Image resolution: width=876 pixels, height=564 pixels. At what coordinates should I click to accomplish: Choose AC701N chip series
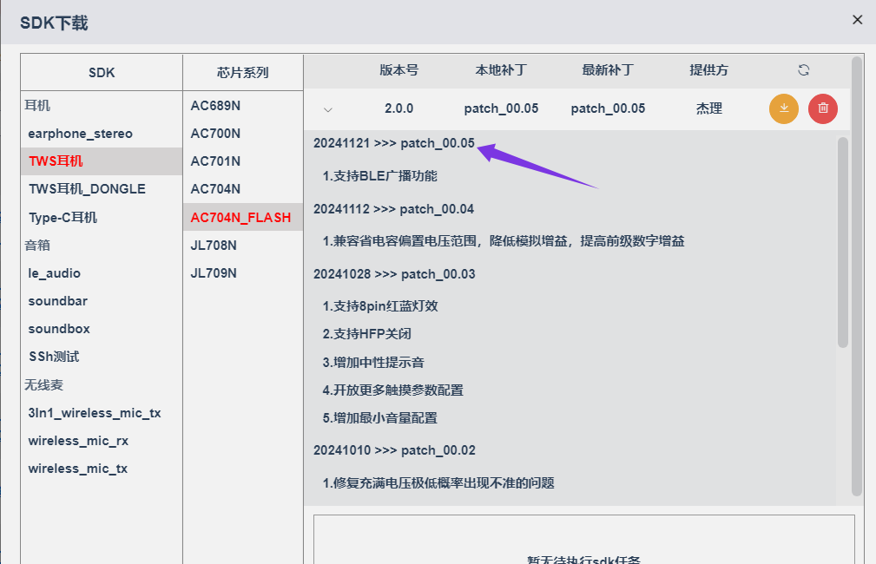point(215,161)
